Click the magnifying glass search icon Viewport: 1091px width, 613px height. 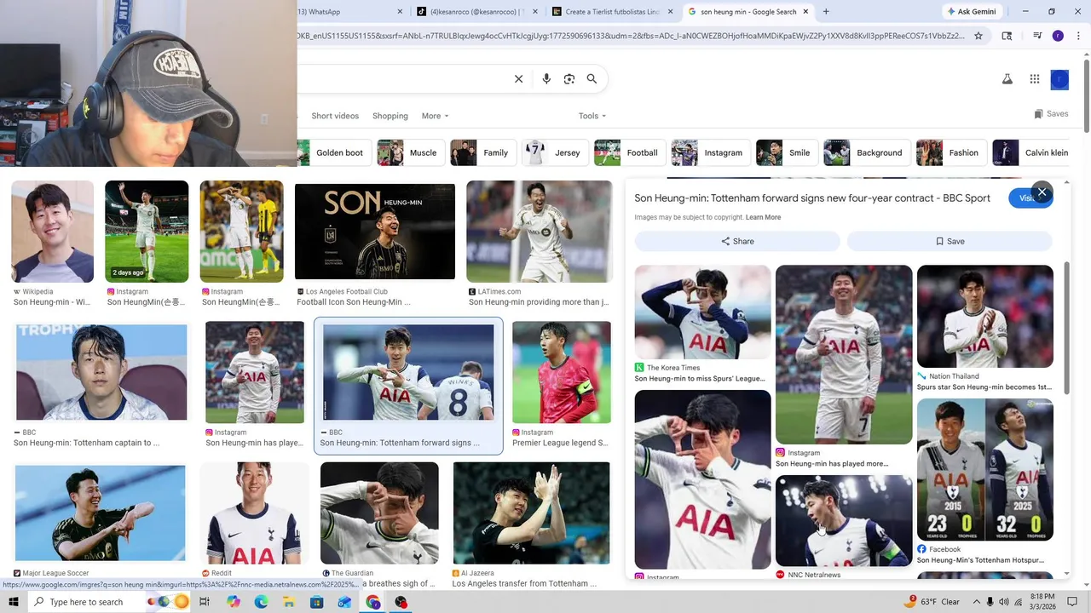[x=592, y=79]
